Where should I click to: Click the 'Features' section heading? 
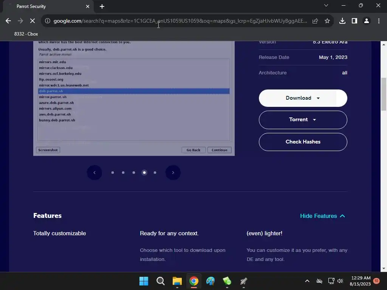(x=47, y=216)
